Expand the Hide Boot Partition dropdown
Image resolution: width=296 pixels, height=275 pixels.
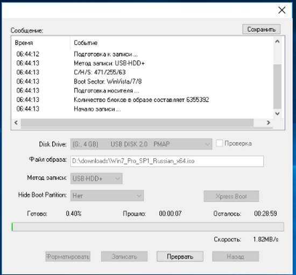[x=107, y=196]
